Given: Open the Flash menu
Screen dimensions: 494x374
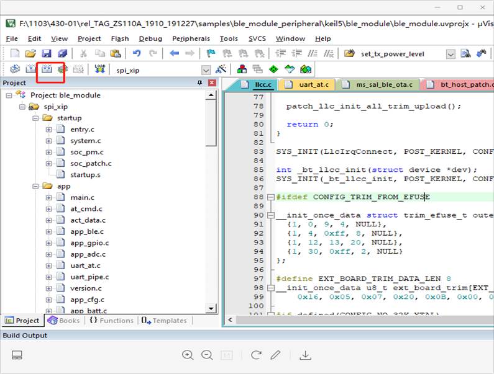Looking at the screenshot, I should [x=120, y=38].
